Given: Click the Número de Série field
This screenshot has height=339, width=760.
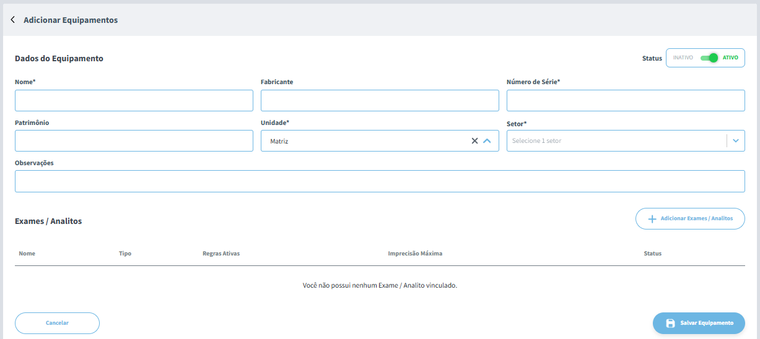Looking at the screenshot, I should click(x=626, y=100).
